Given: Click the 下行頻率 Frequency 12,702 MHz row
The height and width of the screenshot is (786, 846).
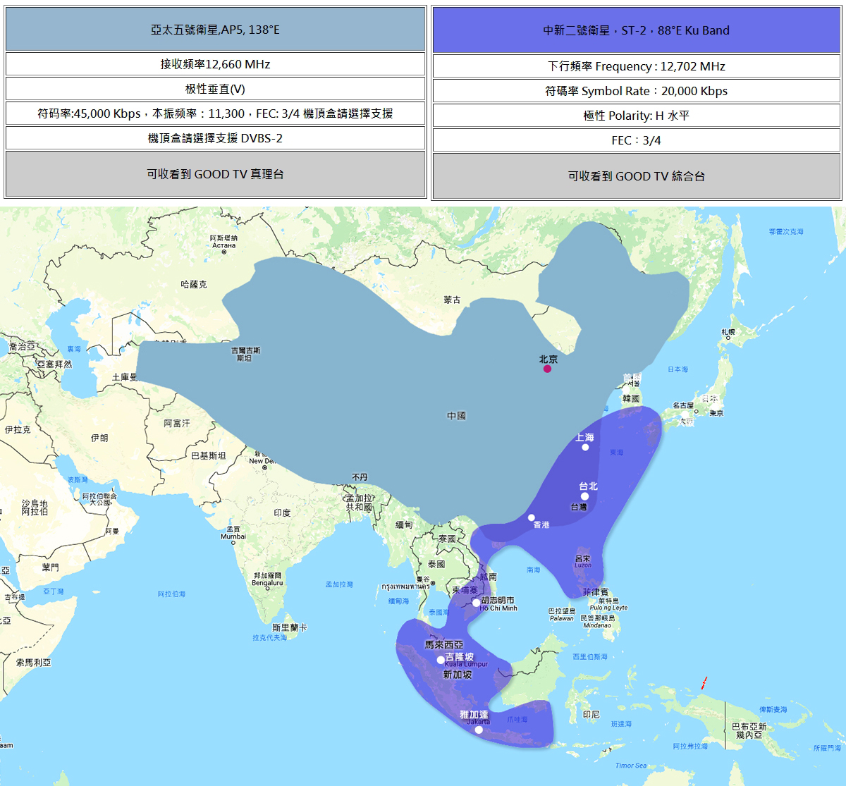Looking at the screenshot, I should coord(636,66).
